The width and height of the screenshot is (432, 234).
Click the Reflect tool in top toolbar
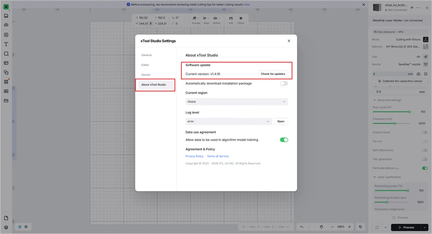coord(217,20)
